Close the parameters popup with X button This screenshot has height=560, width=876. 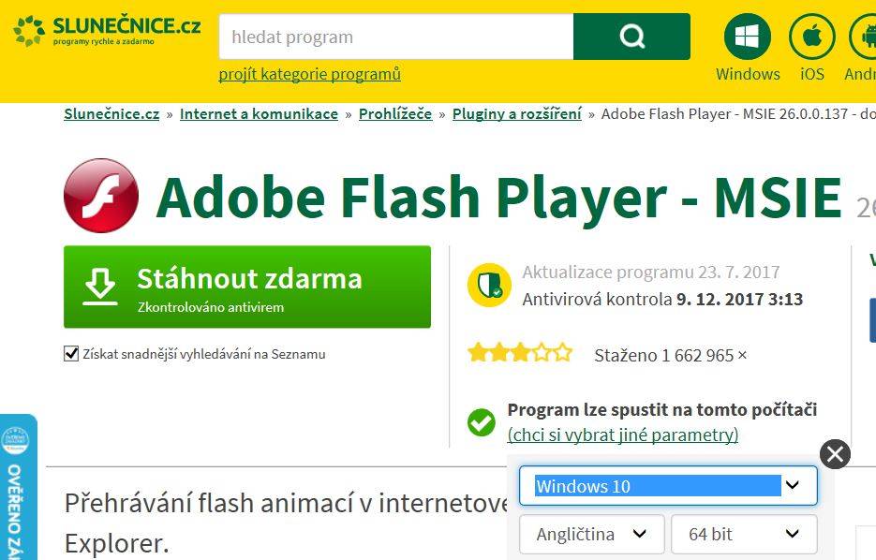point(835,454)
